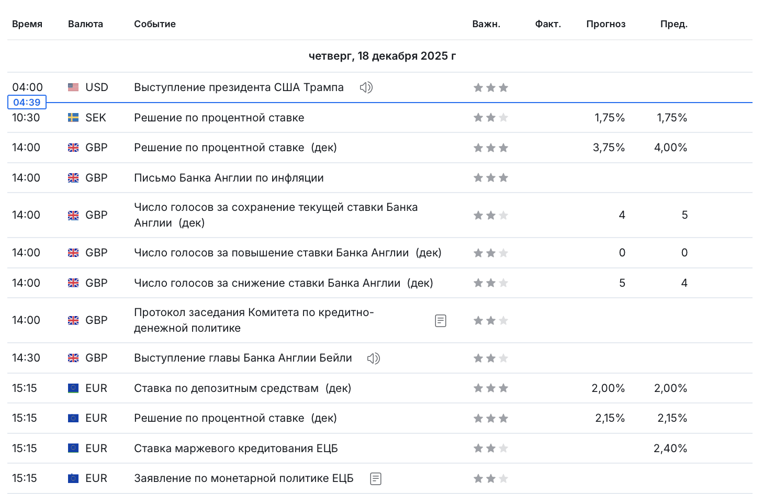Screen dimensions: 763x494
Task: Click importance stars for SEK rate decision
Action: 491,118
